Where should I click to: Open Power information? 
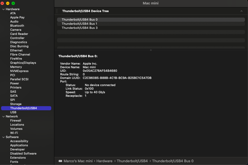[15, 83]
